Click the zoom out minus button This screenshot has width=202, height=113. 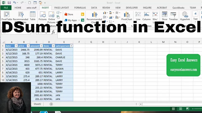click(193, 109)
